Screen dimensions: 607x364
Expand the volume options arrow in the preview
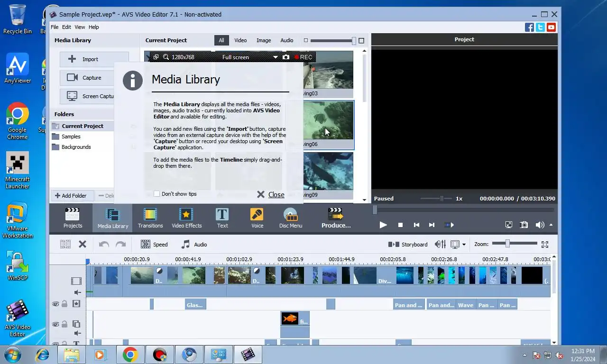coord(551,225)
